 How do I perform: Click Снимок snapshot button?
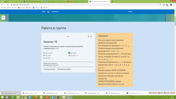tap(167, 93)
